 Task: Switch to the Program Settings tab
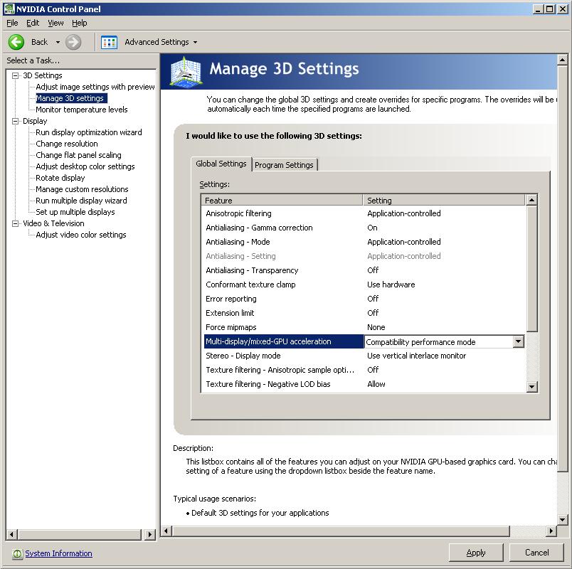coord(284,165)
